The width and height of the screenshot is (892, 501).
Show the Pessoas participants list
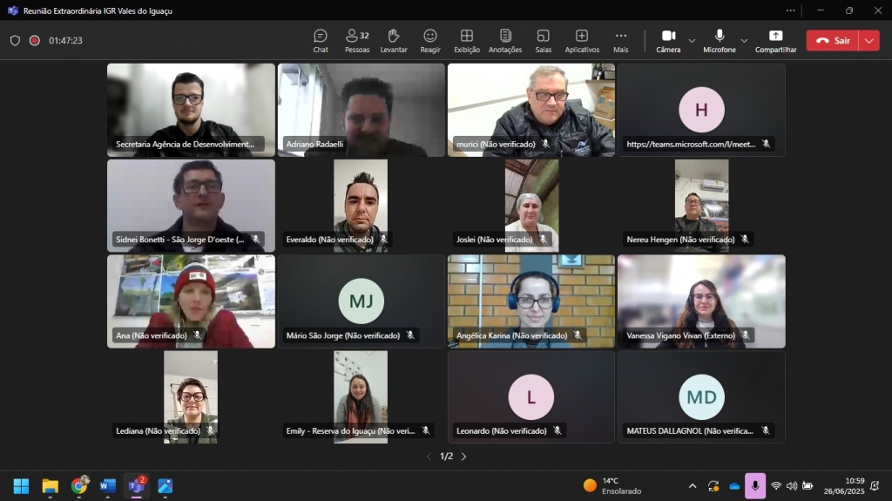coord(357,40)
